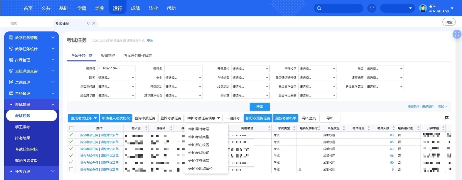Image resolution: width=462 pixels, height=180 pixels.
Task: Refresh the 考试任务 tab using reload icon
Action: [x=89, y=23]
